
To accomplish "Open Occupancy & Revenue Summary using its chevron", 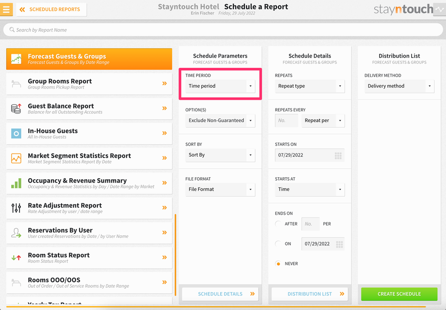I will pyautogui.click(x=164, y=183).
